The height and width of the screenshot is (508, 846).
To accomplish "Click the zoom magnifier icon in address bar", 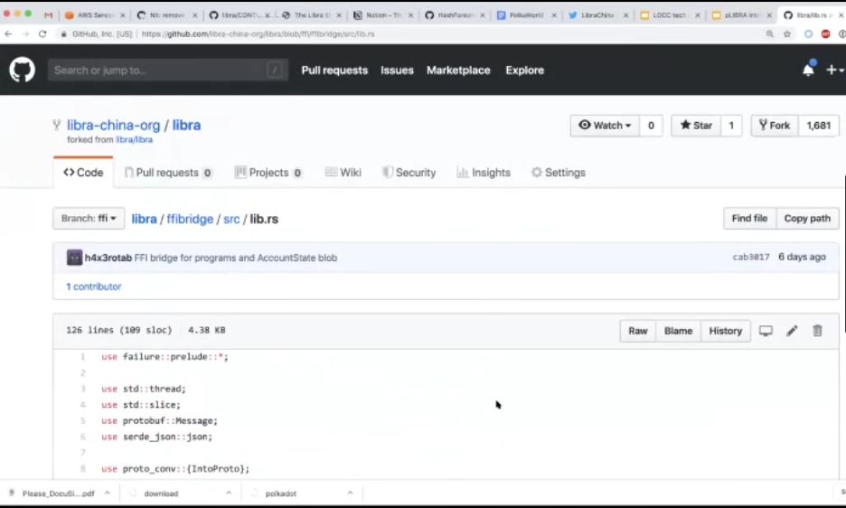I will [770, 34].
